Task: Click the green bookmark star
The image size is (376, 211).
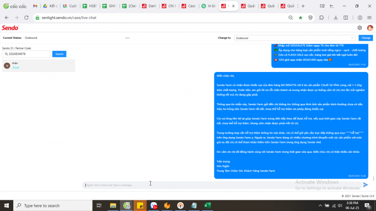Action: pos(301,18)
